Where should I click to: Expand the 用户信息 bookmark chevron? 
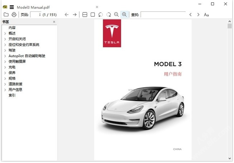[x=5, y=90]
